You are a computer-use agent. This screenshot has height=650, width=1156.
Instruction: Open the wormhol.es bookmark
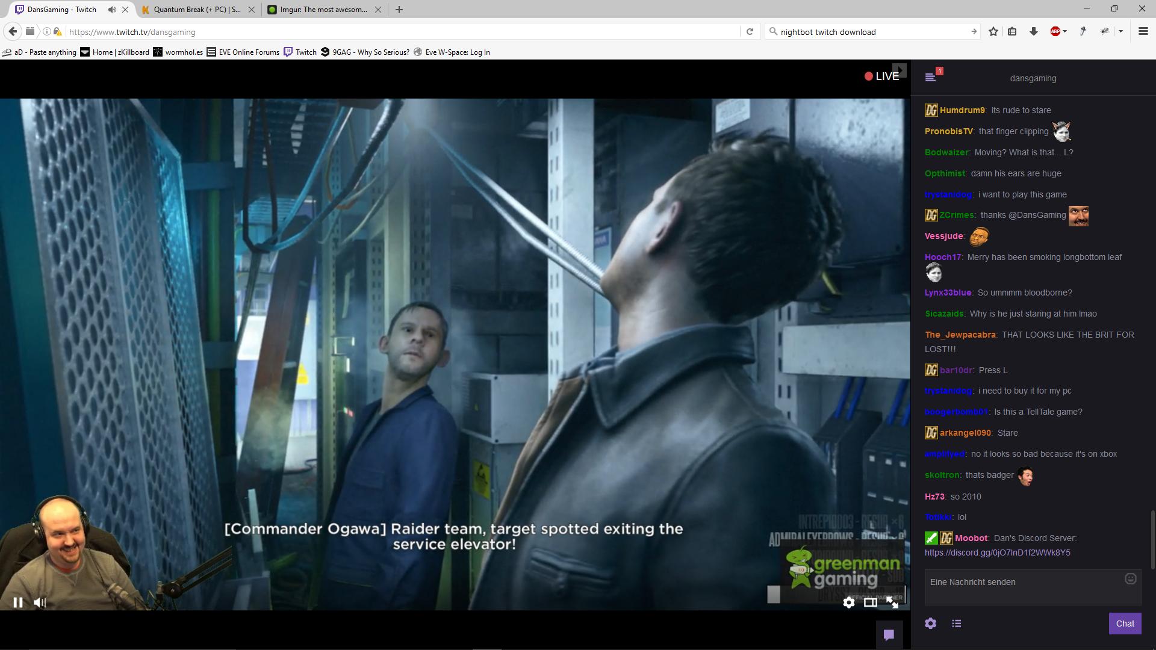178,52
